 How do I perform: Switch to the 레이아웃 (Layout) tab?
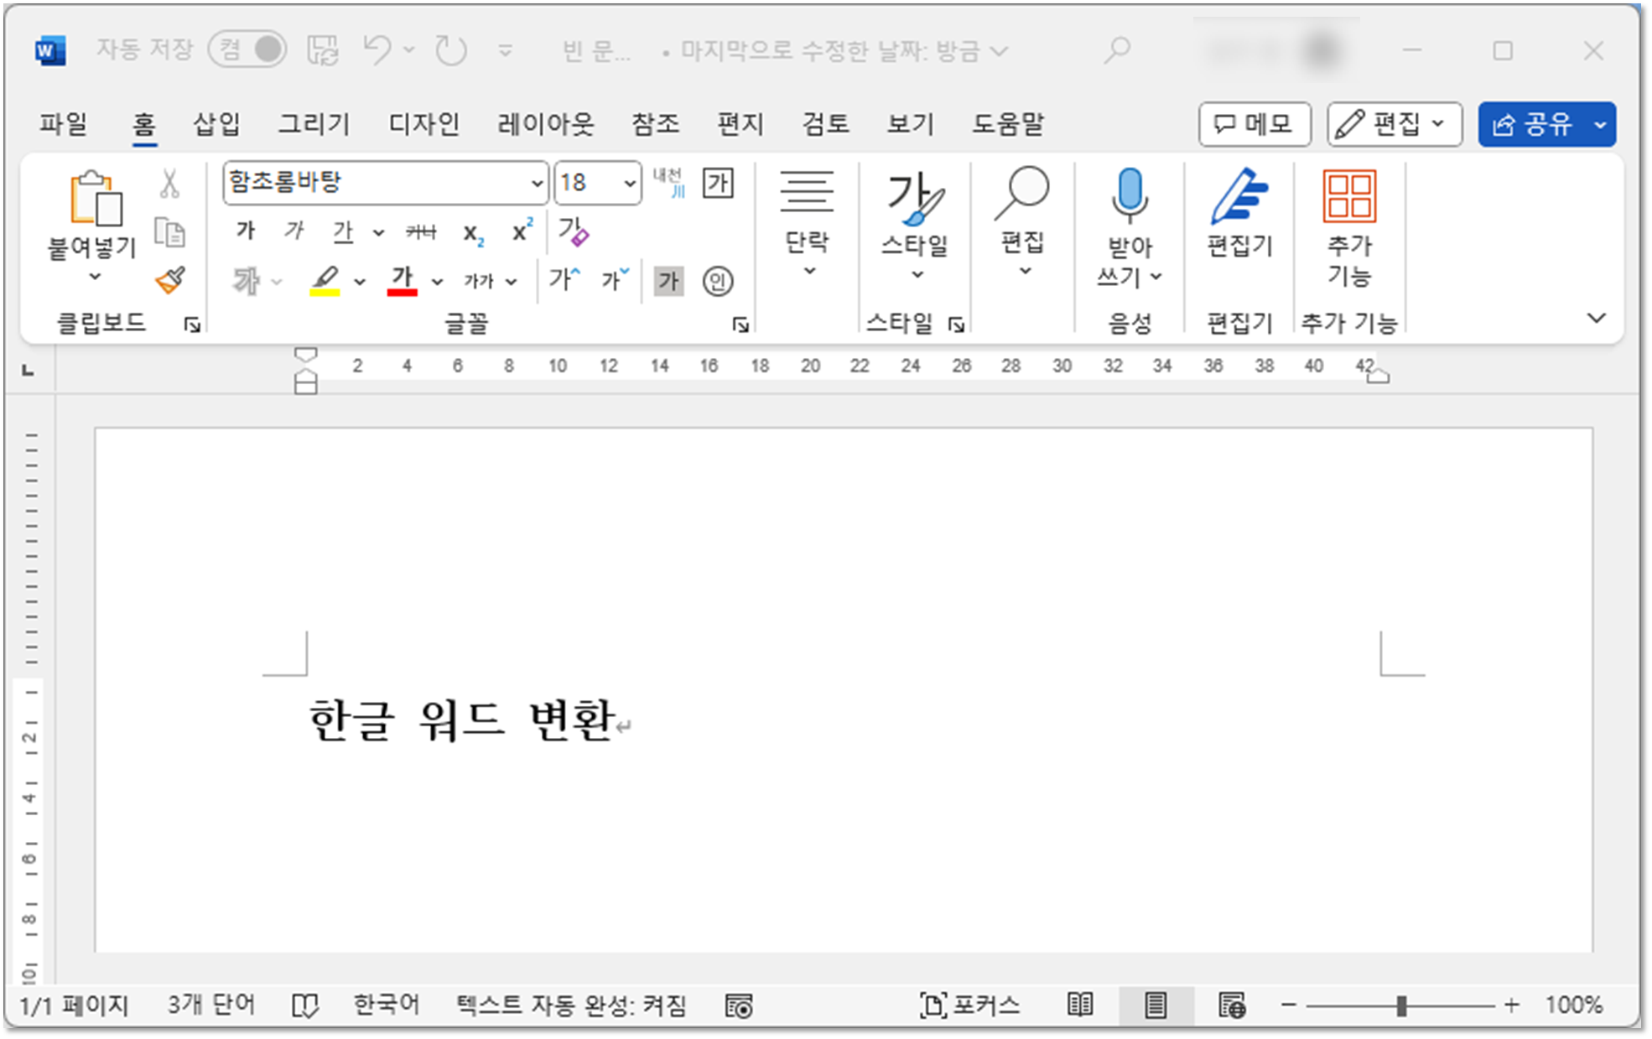545,124
